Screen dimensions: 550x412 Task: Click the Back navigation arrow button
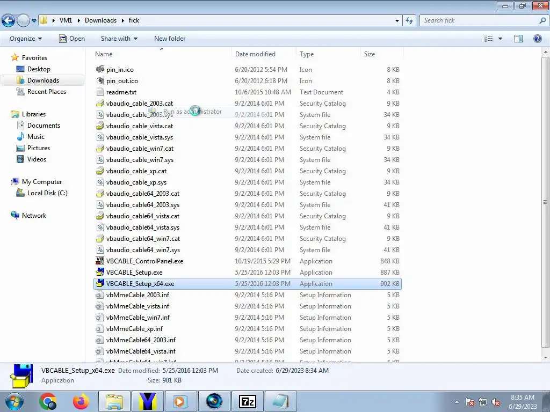point(9,21)
